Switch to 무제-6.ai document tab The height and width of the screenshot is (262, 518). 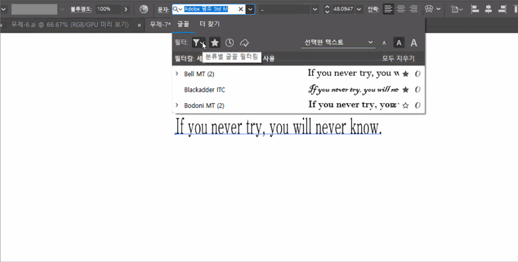(69, 25)
